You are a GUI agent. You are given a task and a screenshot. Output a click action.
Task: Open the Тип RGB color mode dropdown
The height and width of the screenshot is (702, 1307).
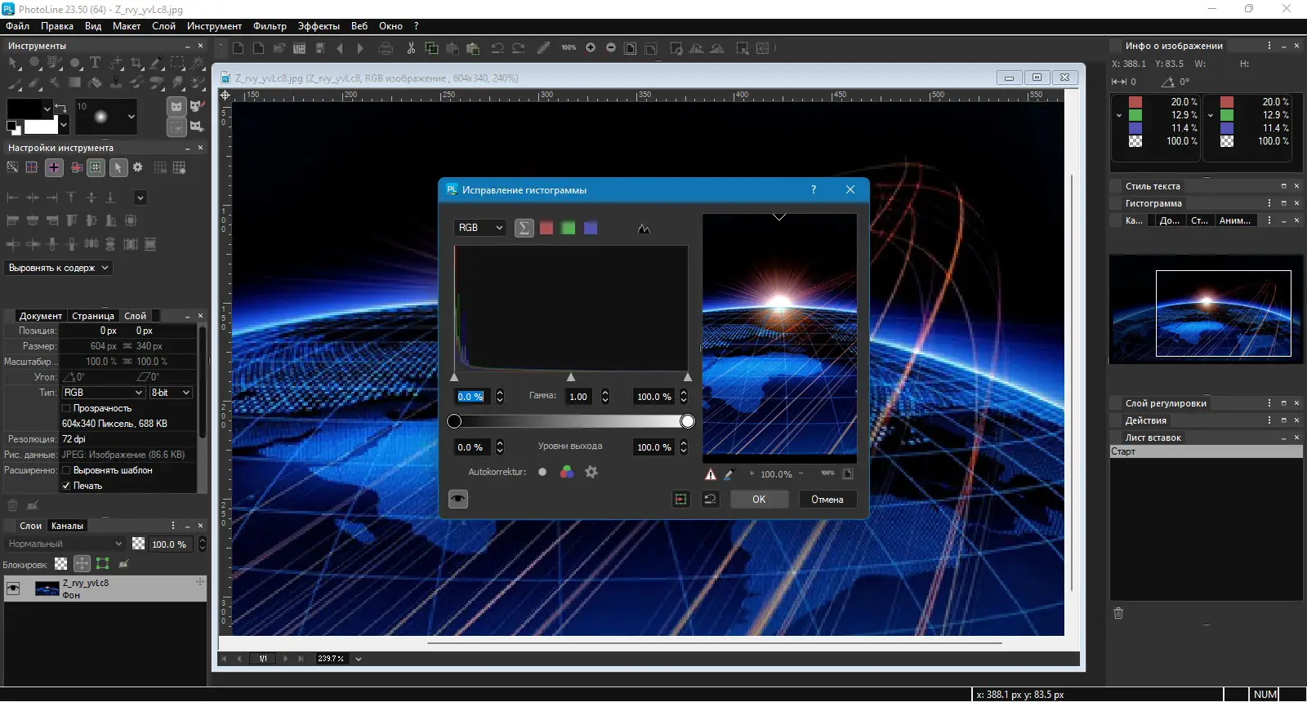[x=103, y=393]
